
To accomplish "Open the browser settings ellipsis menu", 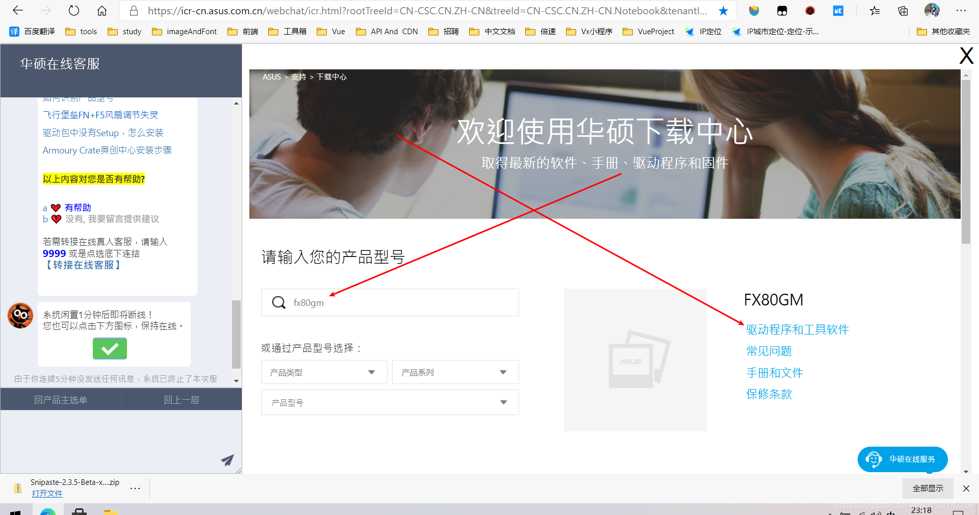I will 961,11.
